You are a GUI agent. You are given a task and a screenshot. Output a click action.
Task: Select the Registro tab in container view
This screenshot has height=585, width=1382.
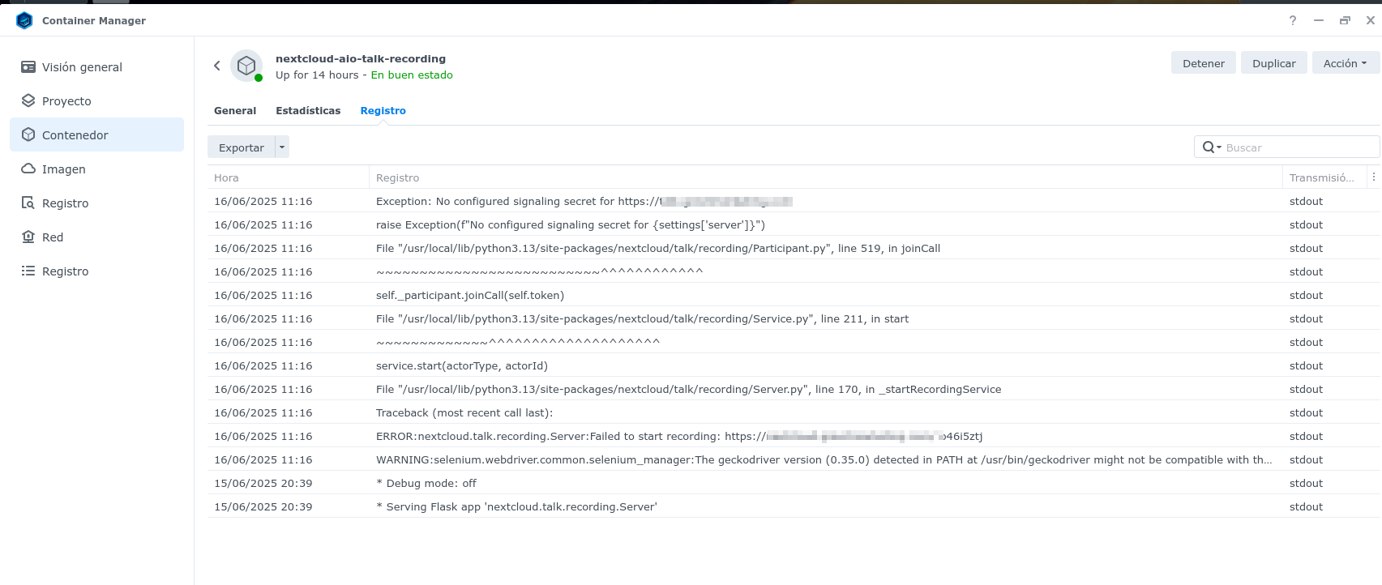pyautogui.click(x=383, y=111)
